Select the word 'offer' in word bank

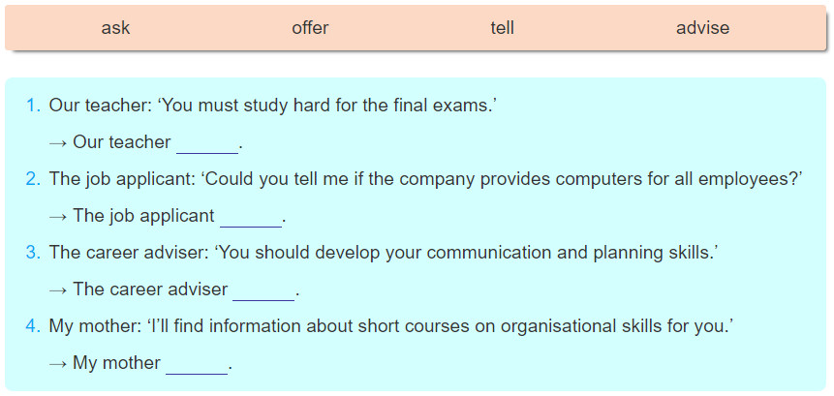tap(310, 28)
